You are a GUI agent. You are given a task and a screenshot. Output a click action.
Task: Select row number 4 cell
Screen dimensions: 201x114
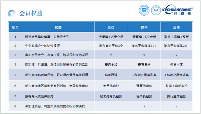[15, 64]
